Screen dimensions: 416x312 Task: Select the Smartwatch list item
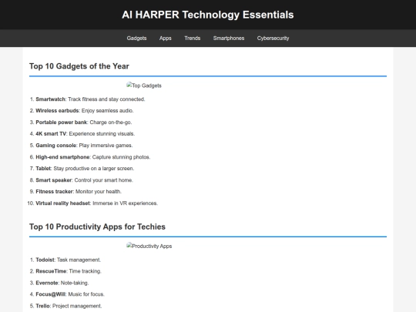pos(90,99)
